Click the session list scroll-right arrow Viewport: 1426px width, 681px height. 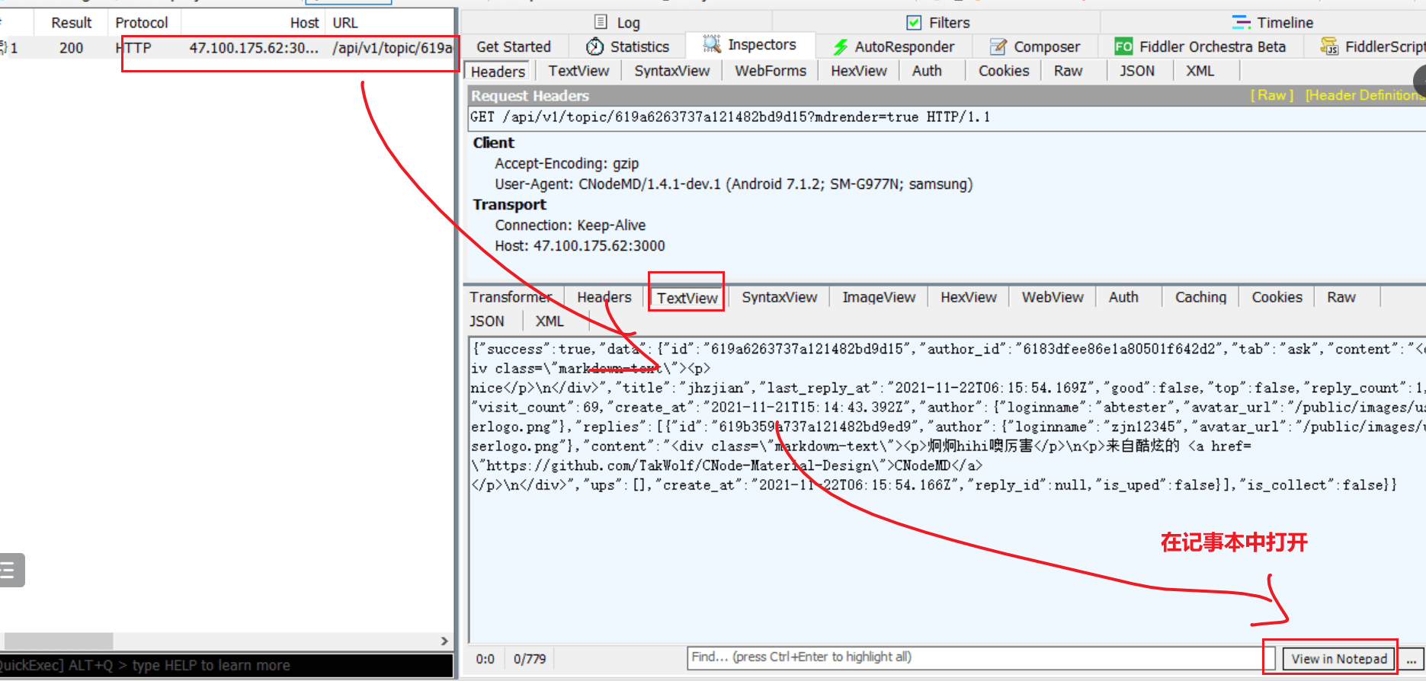click(444, 641)
